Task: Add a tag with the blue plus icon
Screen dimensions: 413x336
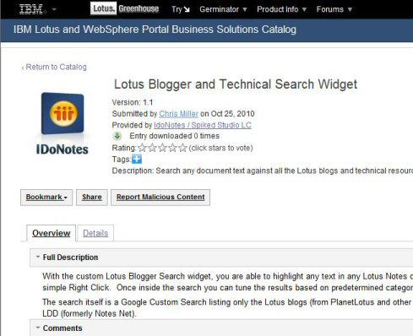Action: pyautogui.click(x=137, y=159)
